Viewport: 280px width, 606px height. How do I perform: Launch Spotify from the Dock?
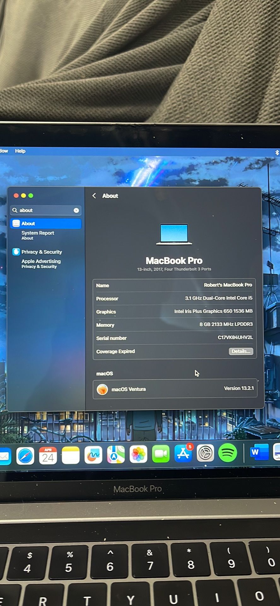tap(228, 453)
